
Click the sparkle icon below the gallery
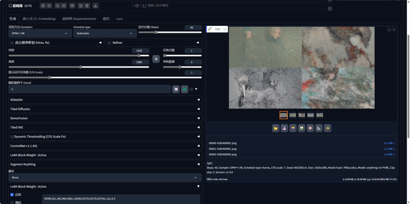click(327, 128)
